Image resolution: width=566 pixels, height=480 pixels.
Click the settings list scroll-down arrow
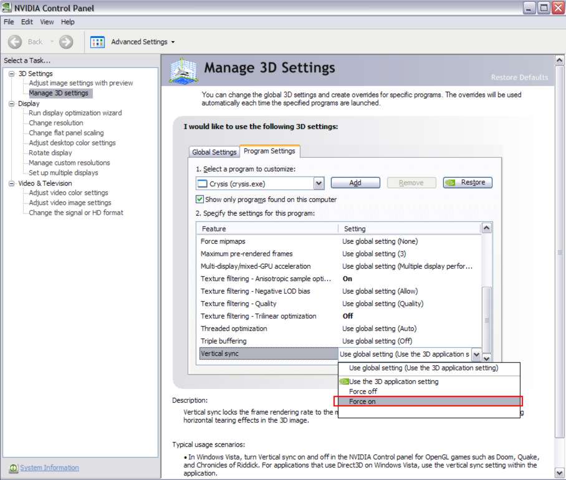click(487, 358)
